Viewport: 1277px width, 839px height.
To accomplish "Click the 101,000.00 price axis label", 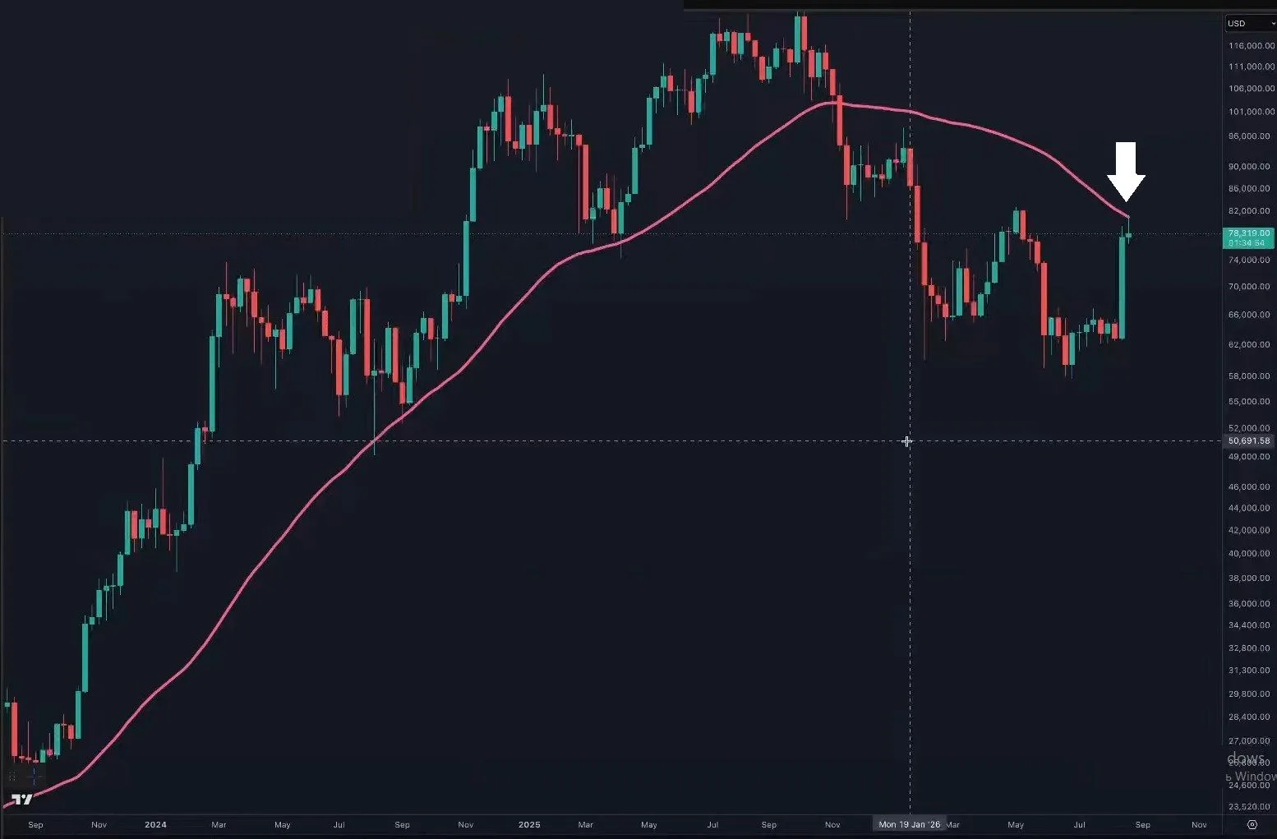I will click(x=1252, y=112).
